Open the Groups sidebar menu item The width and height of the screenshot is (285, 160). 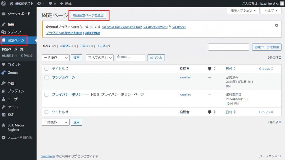[x=13, y=73]
